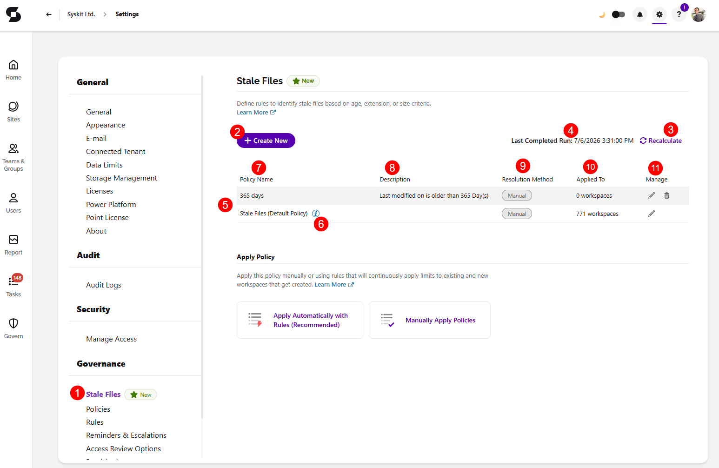This screenshot has height=468, width=719.
Task: Open the user profile avatar
Action: (x=699, y=14)
